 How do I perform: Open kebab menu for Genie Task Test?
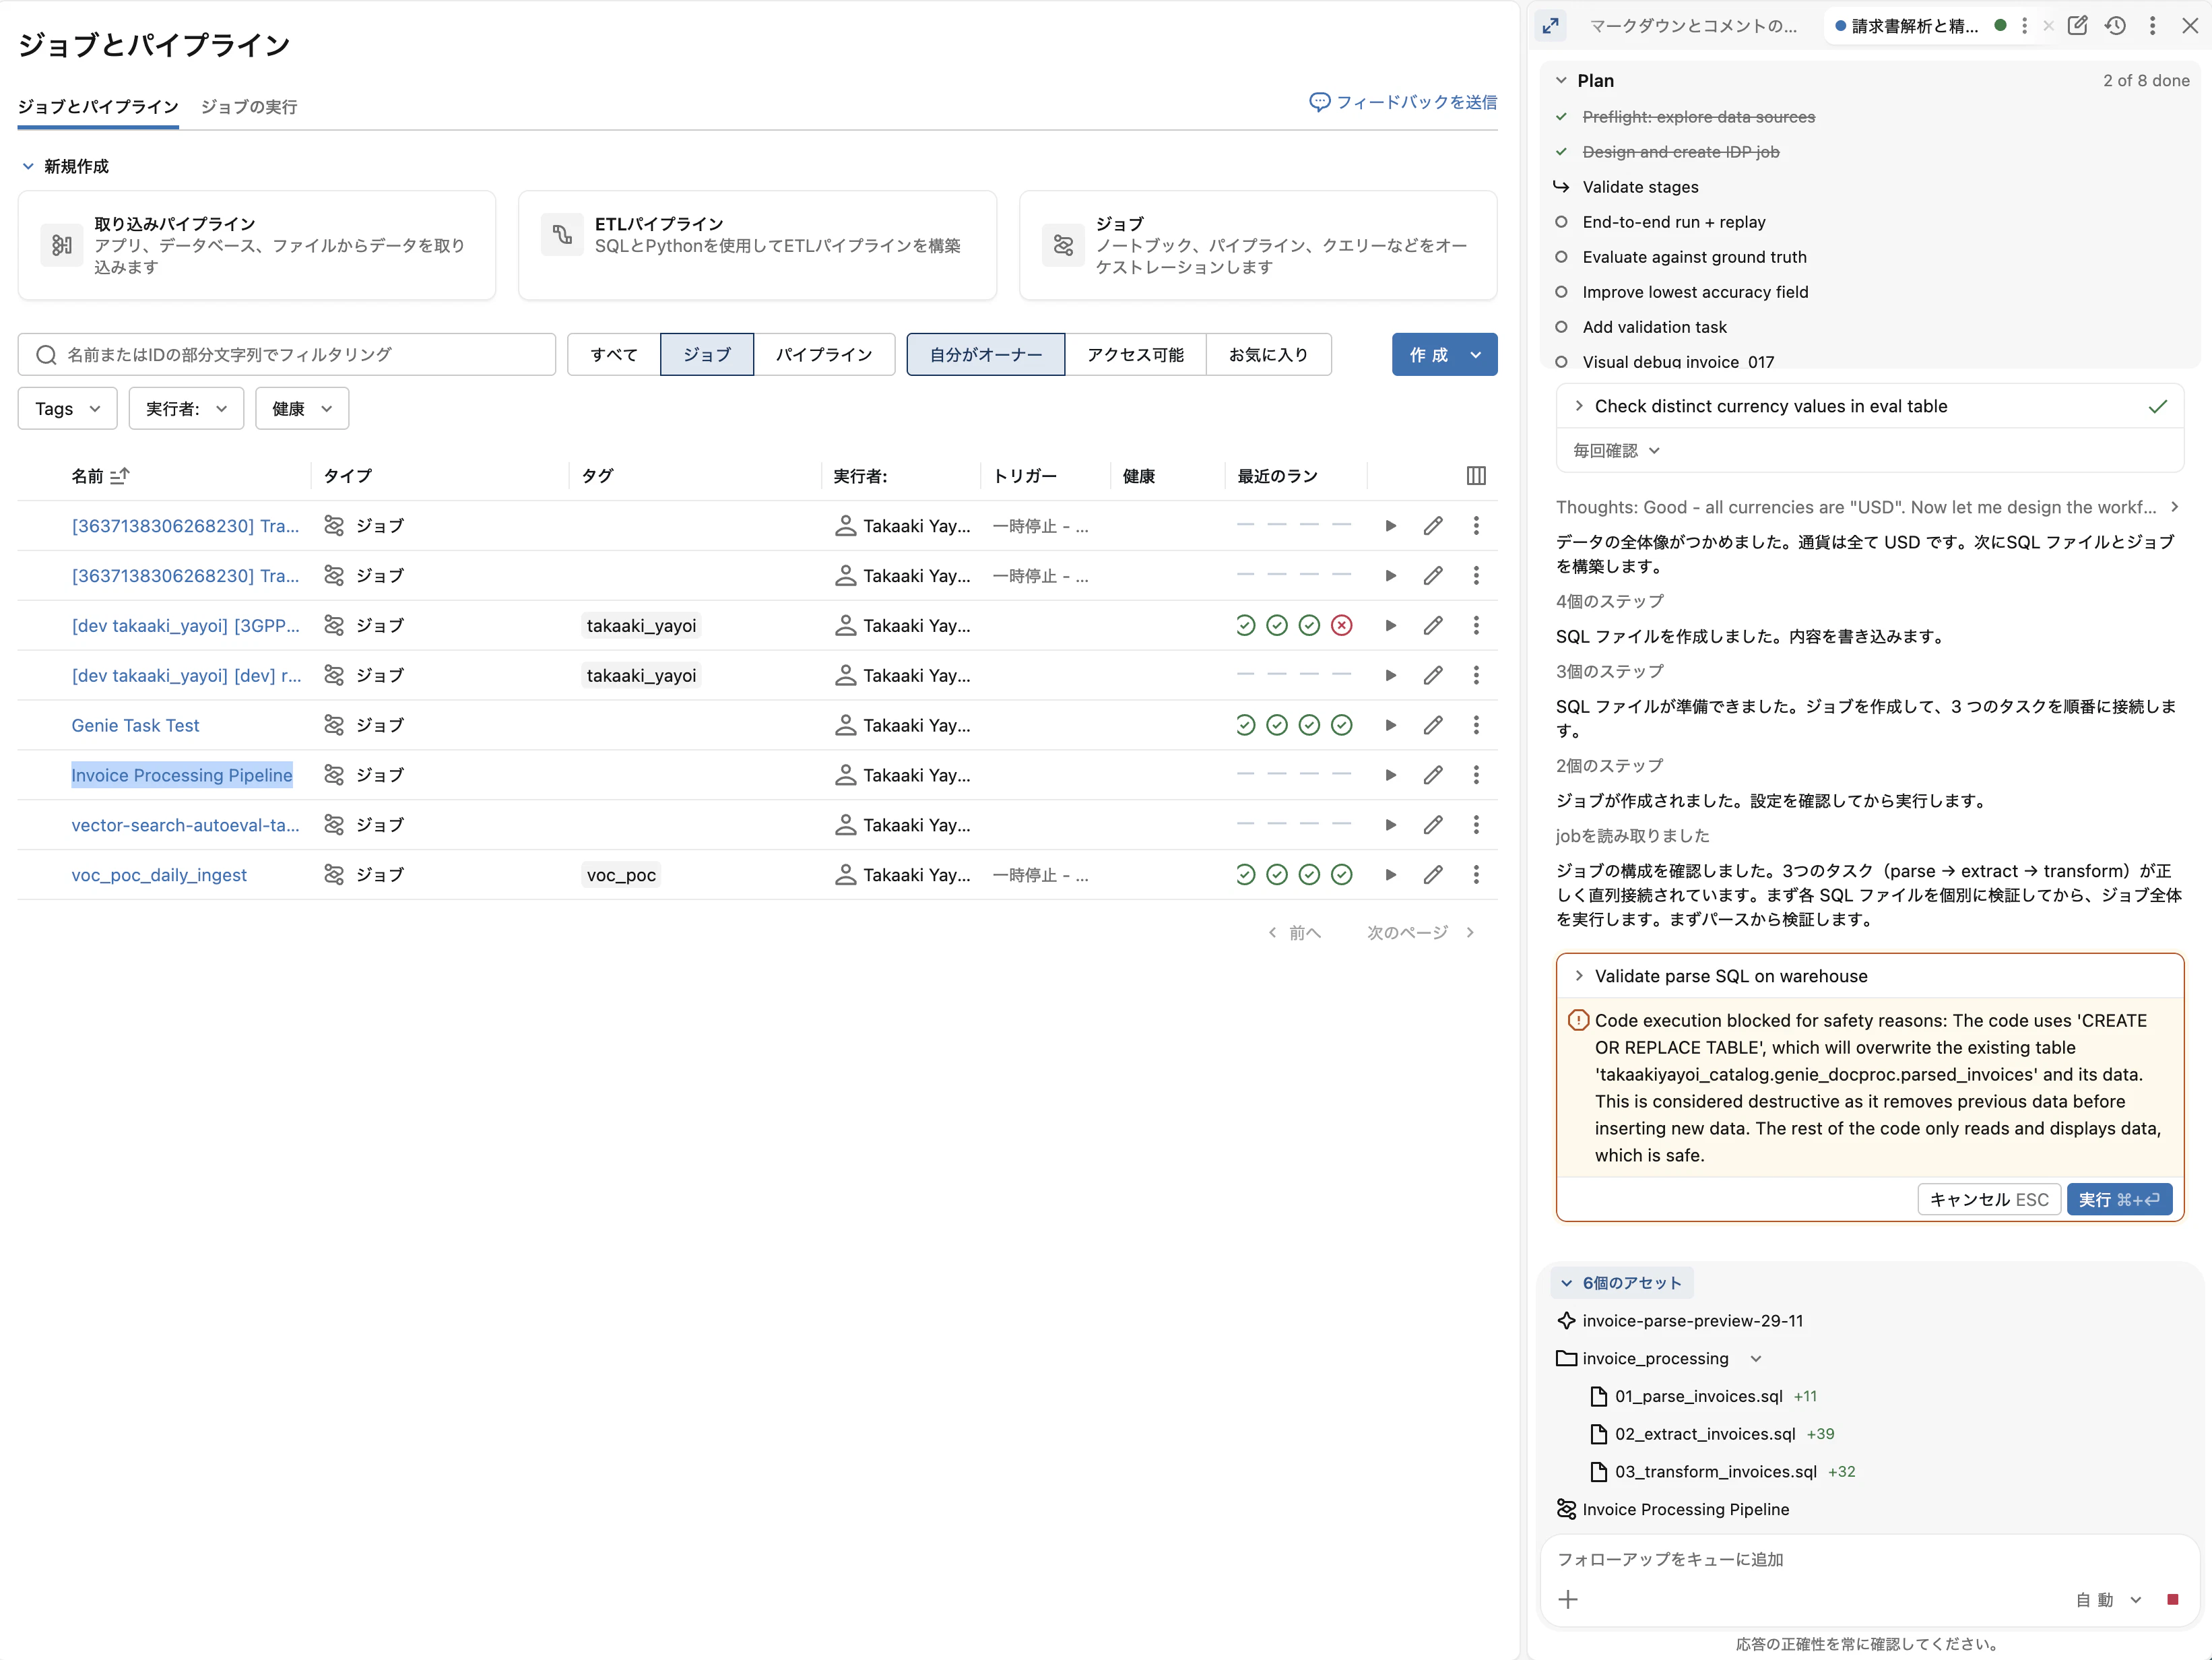click(x=1476, y=725)
